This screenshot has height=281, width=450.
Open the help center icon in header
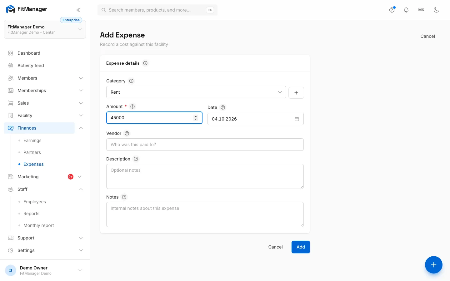click(392, 10)
